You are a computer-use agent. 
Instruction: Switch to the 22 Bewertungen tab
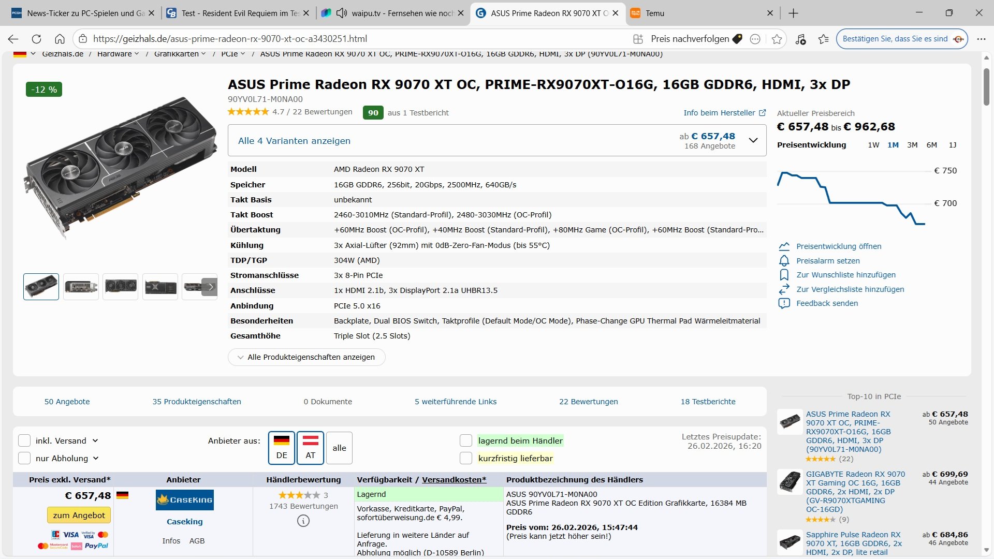588,402
